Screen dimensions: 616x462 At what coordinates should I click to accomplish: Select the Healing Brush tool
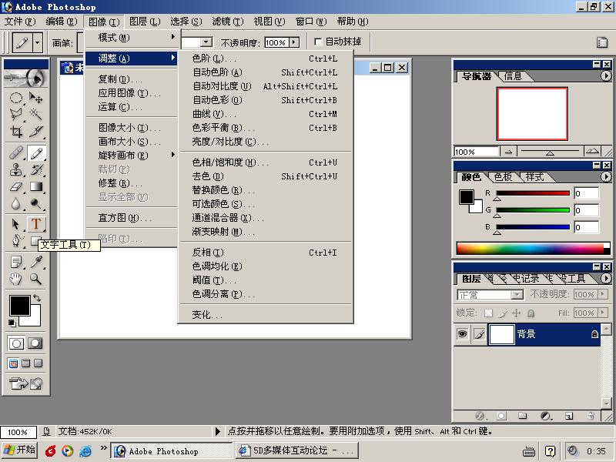coord(15,153)
